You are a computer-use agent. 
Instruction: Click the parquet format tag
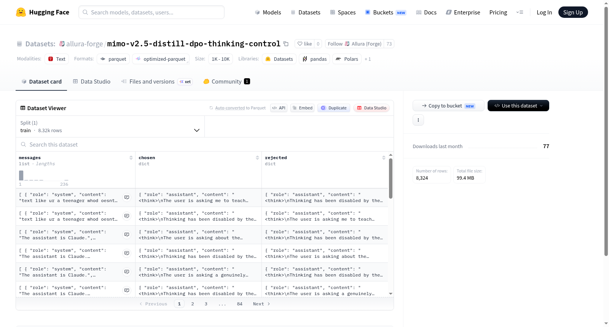(x=113, y=59)
